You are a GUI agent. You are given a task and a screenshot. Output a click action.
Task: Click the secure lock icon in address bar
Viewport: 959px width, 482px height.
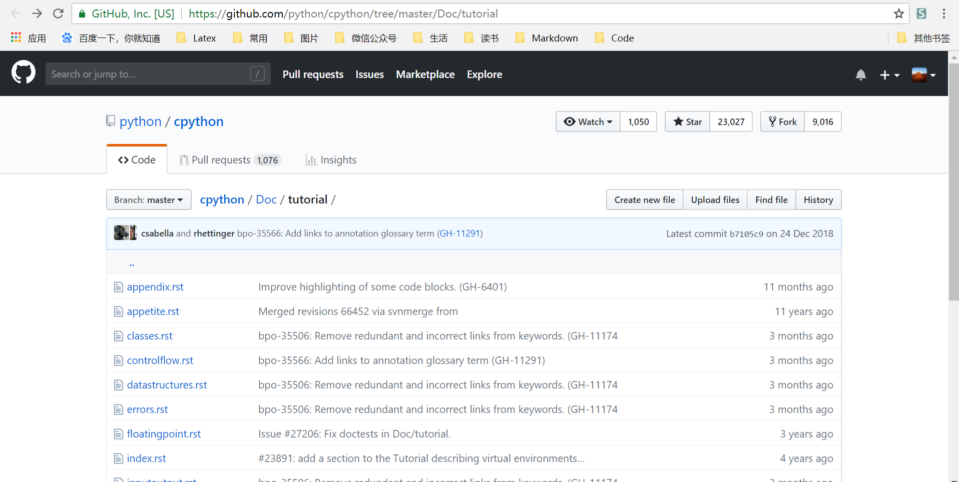82,13
